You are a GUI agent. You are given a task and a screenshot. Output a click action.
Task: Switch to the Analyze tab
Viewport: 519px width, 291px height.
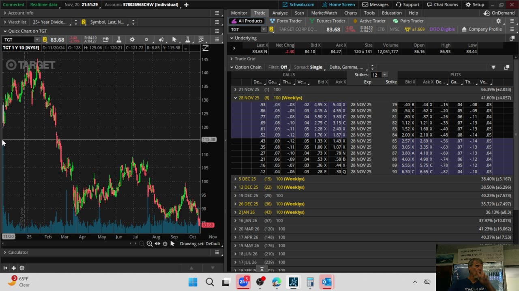280,13
